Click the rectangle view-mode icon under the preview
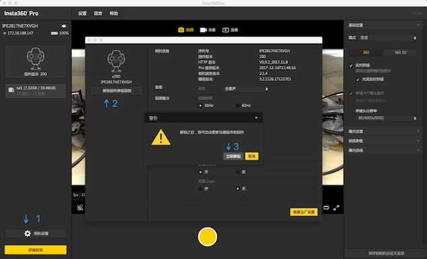427x259 pixels. (326, 208)
